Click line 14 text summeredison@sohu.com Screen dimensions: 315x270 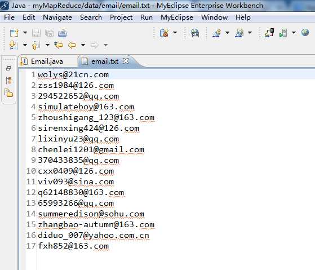[x=91, y=214]
